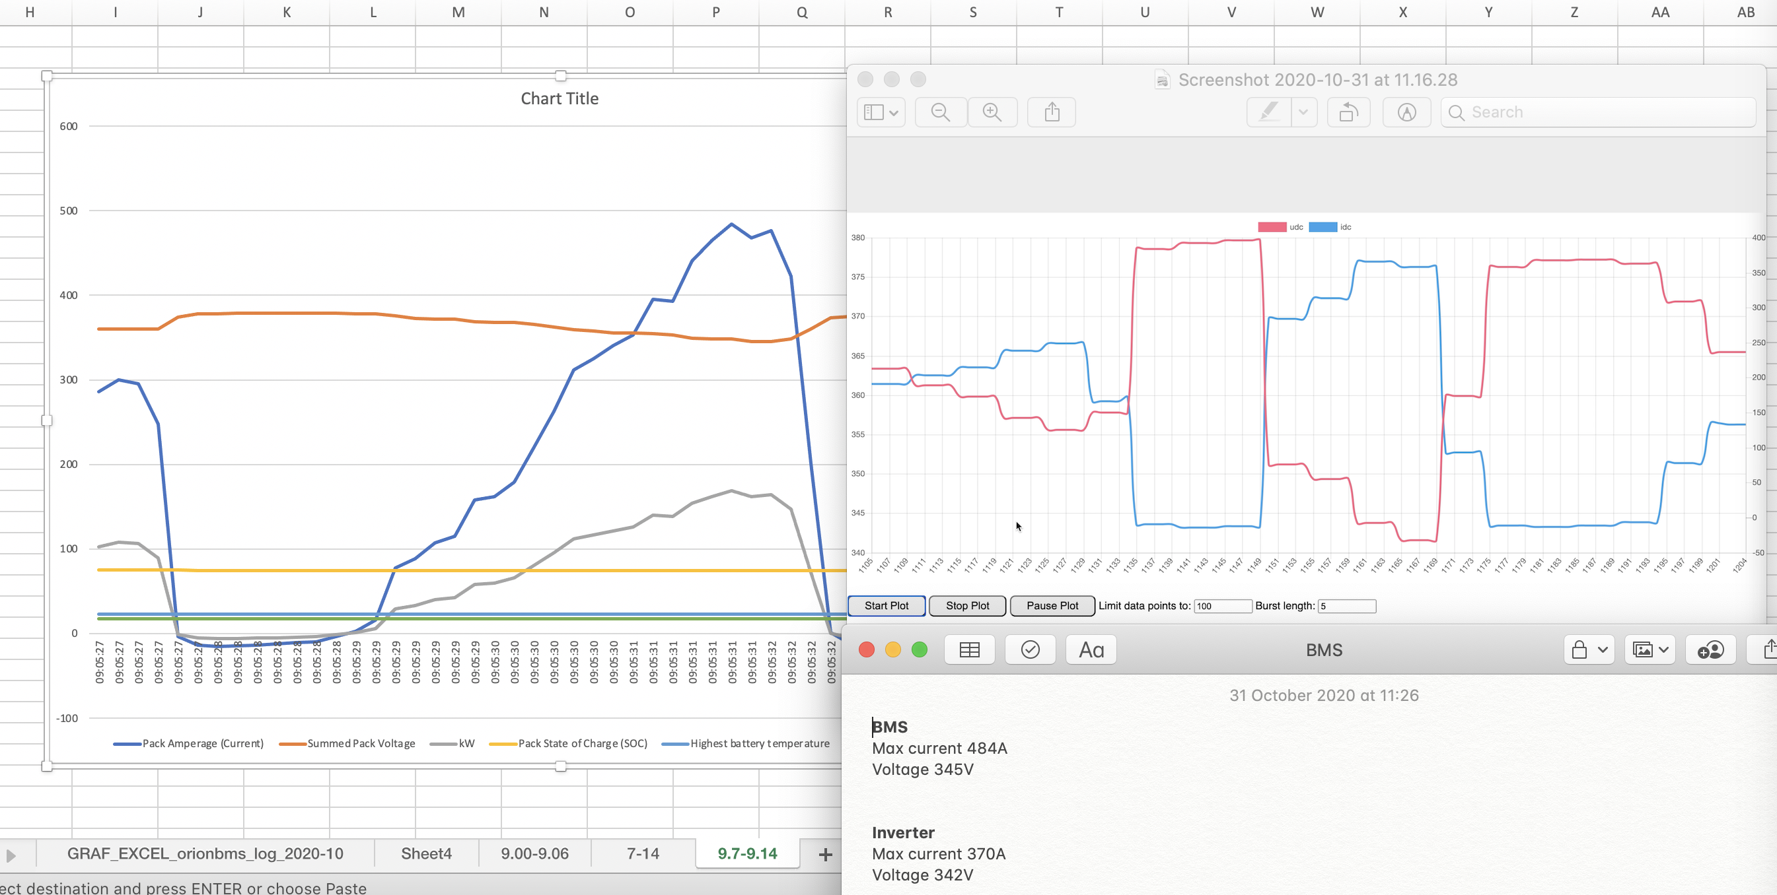Click the Rotate icon in Preview

pos(1349,112)
